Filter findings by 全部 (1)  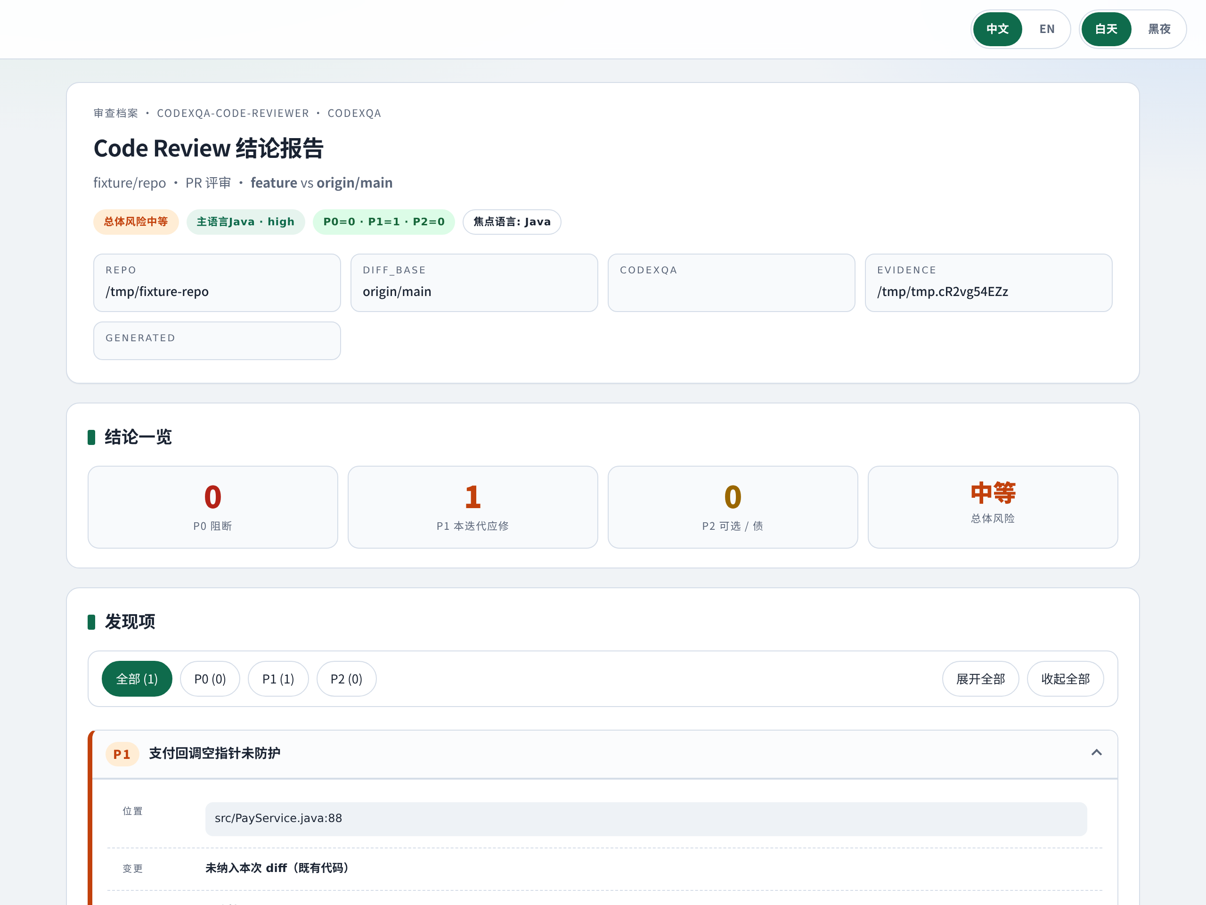(137, 679)
